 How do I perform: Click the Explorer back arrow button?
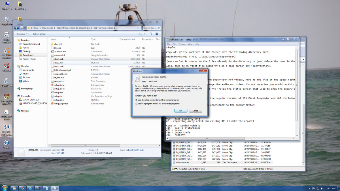click(x=16, y=28)
